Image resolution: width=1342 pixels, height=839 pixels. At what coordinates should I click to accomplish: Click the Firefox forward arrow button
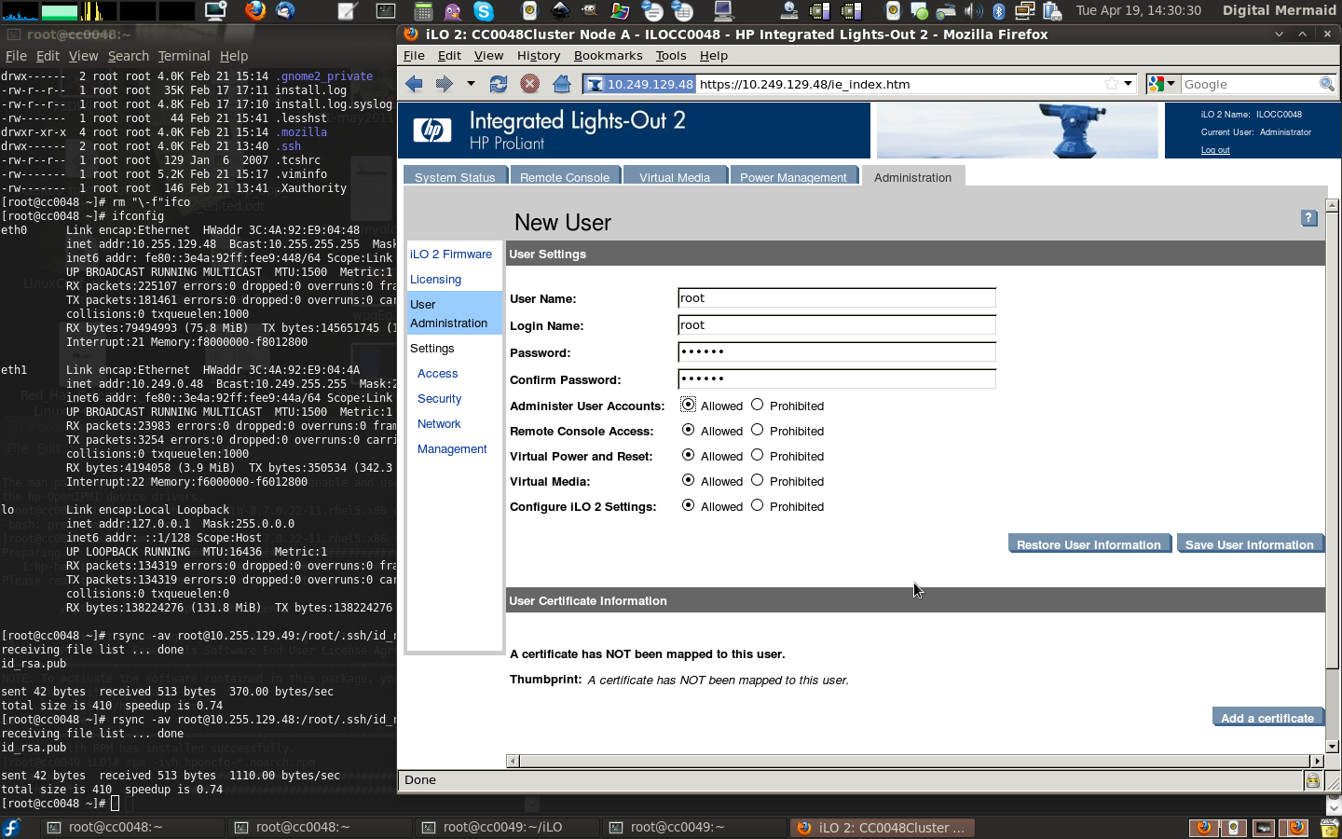[x=445, y=84]
